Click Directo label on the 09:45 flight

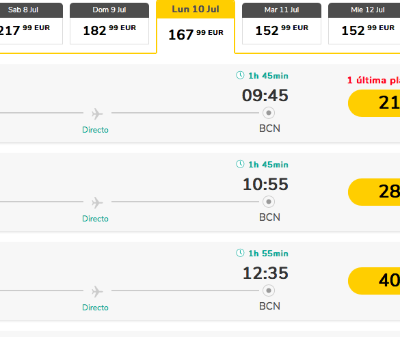(x=95, y=130)
